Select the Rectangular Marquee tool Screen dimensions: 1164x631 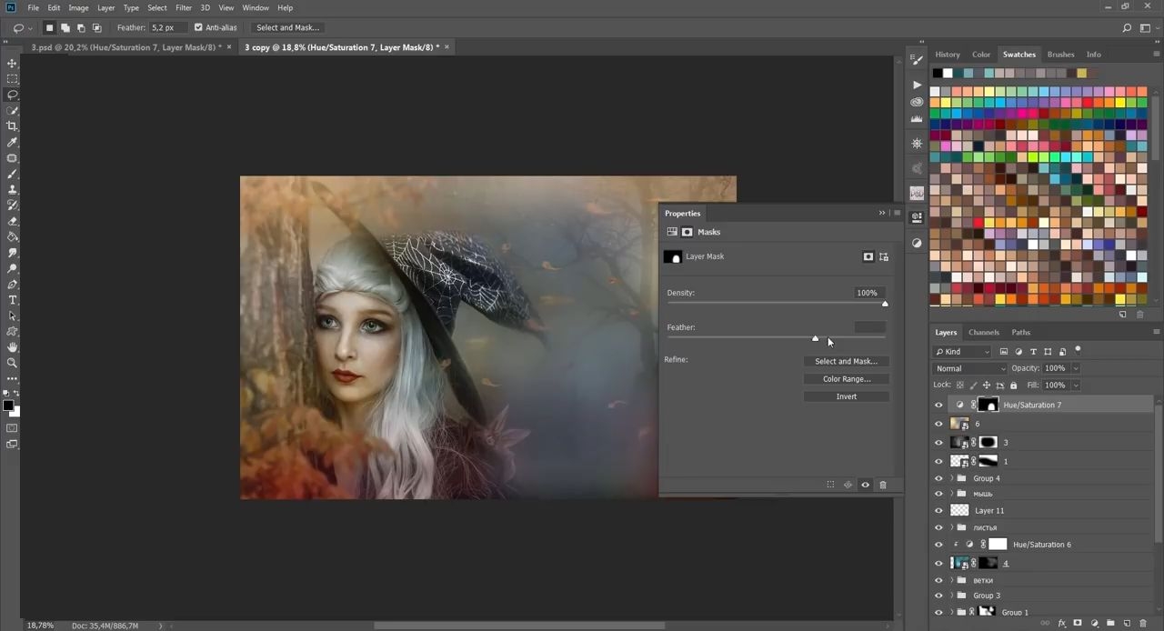(x=12, y=79)
